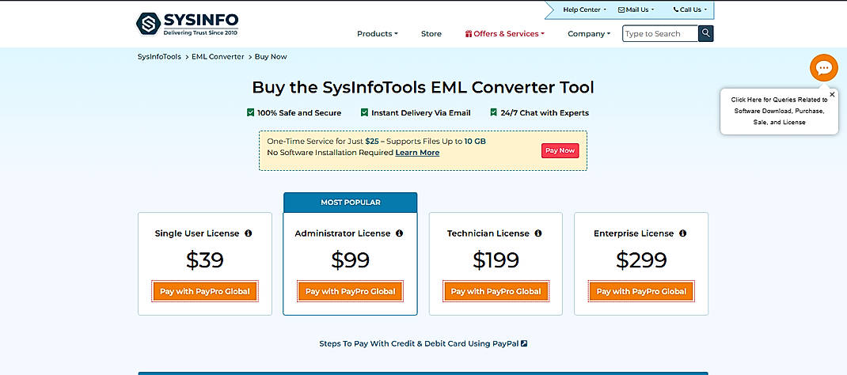The height and width of the screenshot is (375, 847).
Task: Click the 24/7 Chat with Experts checkmark
Action: tap(494, 112)
